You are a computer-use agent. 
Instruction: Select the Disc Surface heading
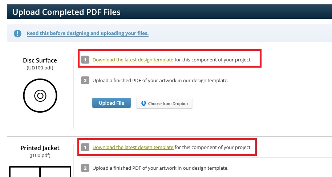(40, 60)
